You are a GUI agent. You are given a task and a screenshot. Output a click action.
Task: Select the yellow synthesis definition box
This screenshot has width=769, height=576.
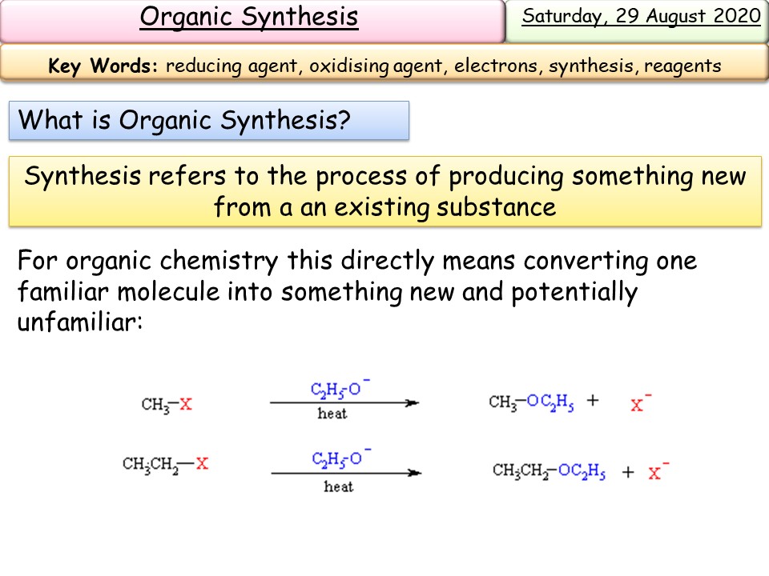pyautogui.click(x=384, y=190)
